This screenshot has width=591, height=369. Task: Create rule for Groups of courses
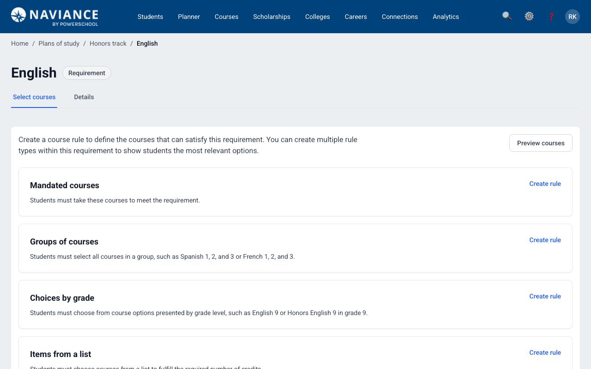coord(545,240)
